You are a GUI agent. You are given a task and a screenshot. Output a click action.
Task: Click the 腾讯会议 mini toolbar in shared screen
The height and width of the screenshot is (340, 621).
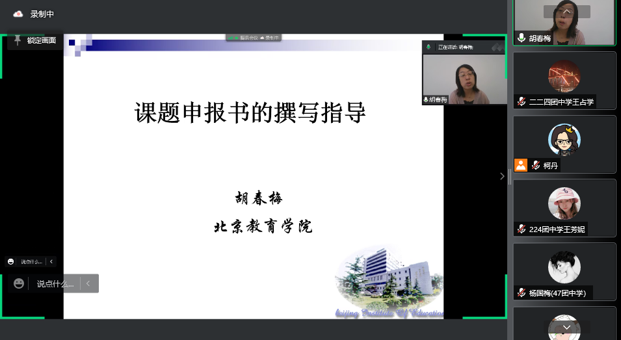[254, 38]
